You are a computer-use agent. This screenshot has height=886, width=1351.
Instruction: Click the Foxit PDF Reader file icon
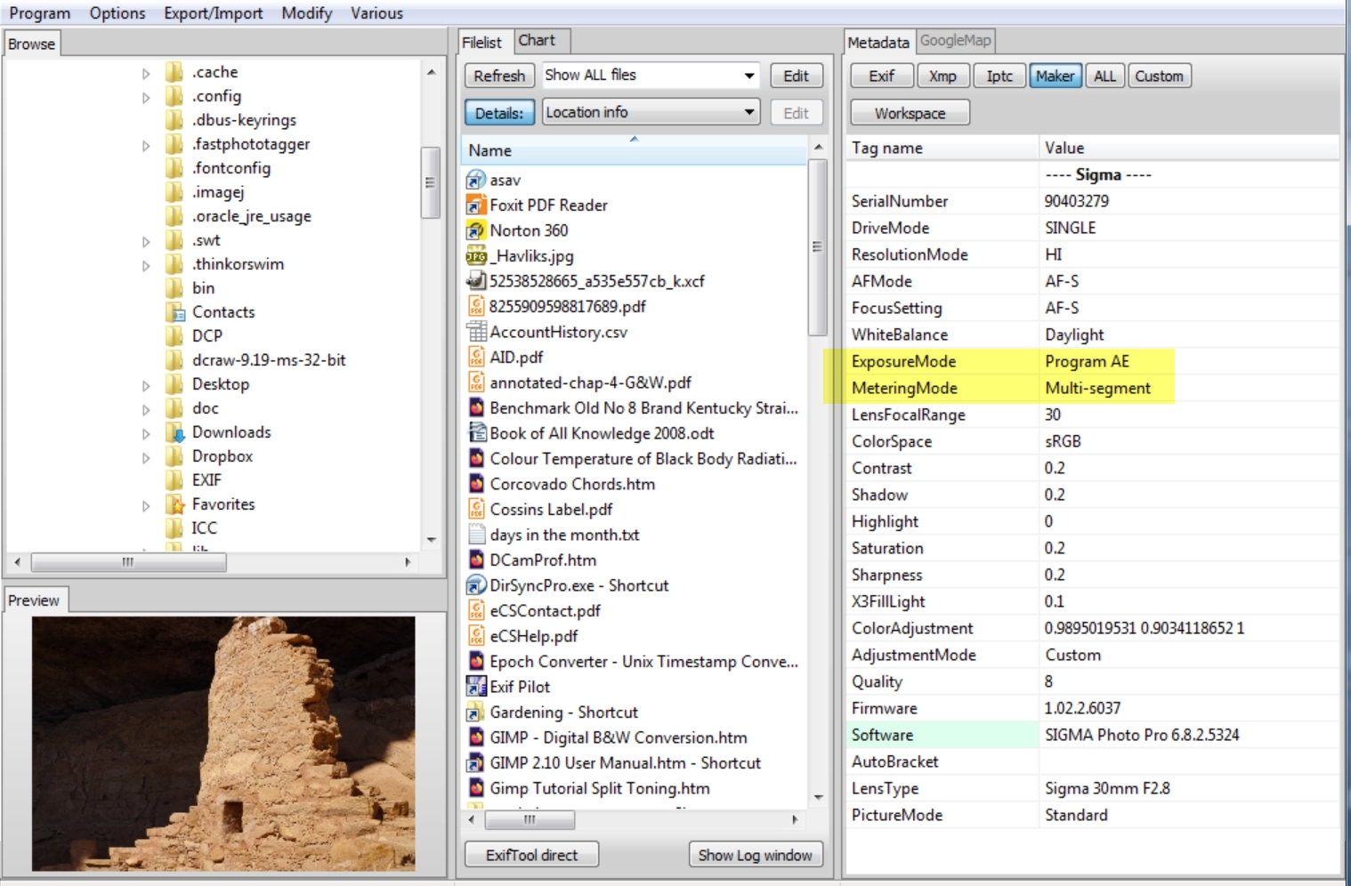(x=475, y=205)
